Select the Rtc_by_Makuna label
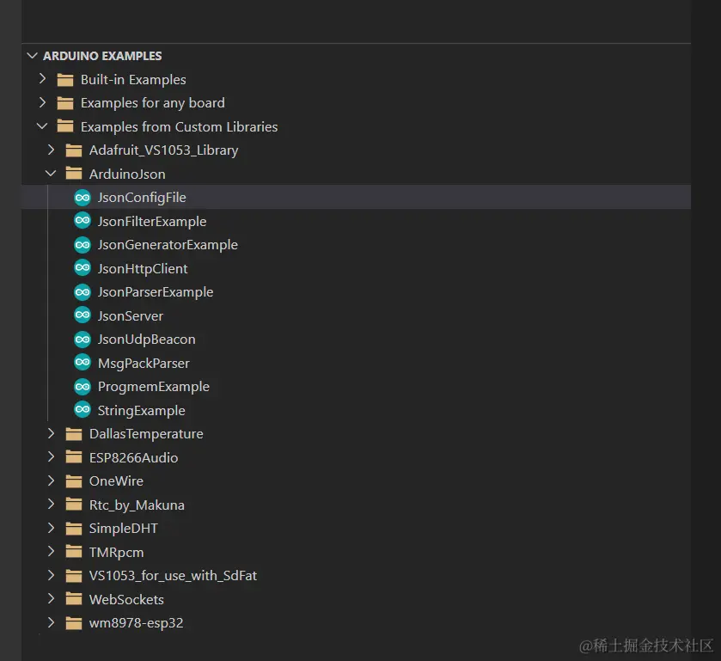This screenshot has height=661, width=721. pos(137,505)
